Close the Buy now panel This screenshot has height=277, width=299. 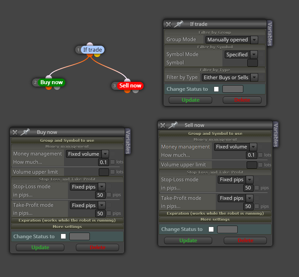[x=15, y=132]
